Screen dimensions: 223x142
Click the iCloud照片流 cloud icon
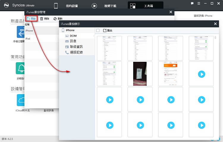coord(21,100)
